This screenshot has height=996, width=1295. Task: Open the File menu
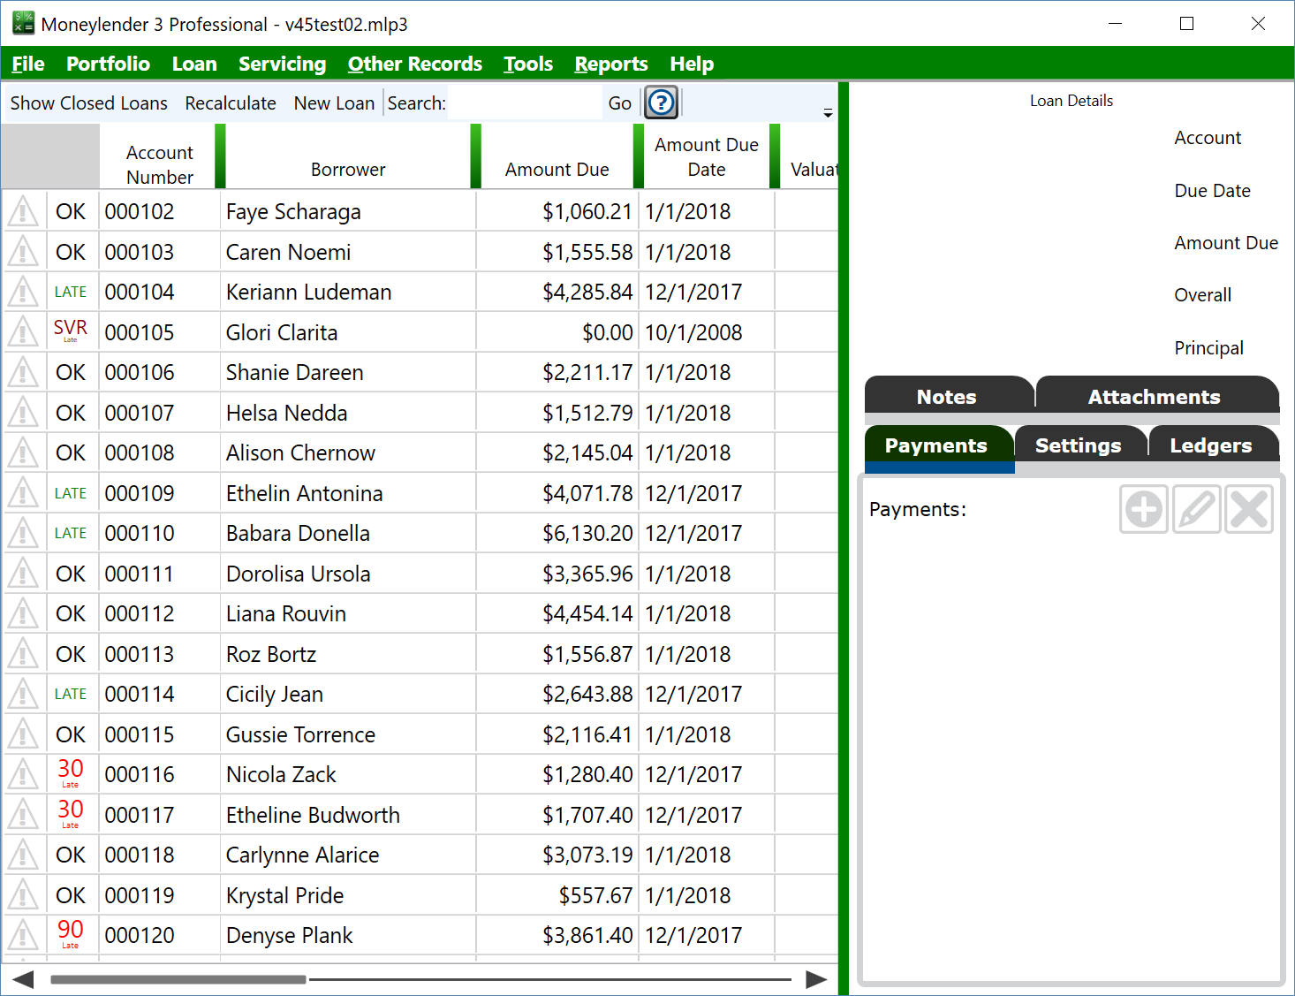pyautogui.click(x=28, y=64)
